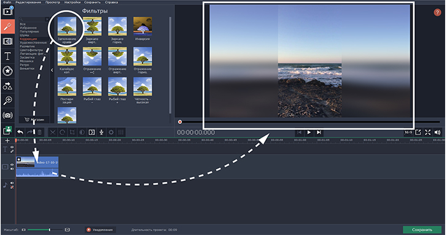Click the zoom-in icon after scale slider
The width and height of the screenshot is (447, 235).
point(68,229)
